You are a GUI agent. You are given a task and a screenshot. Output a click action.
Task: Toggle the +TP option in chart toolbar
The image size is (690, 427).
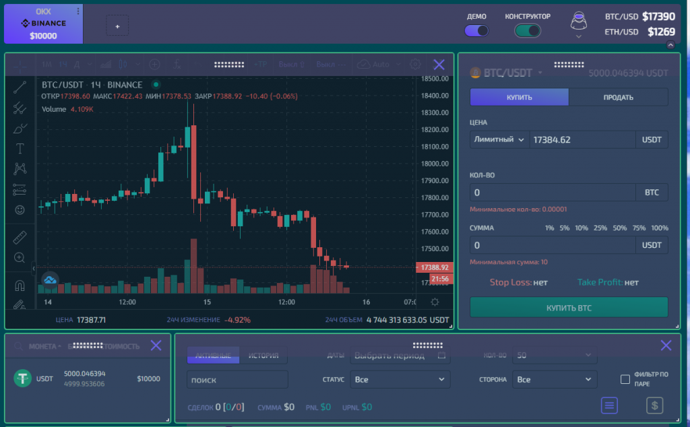click(261, 65)
